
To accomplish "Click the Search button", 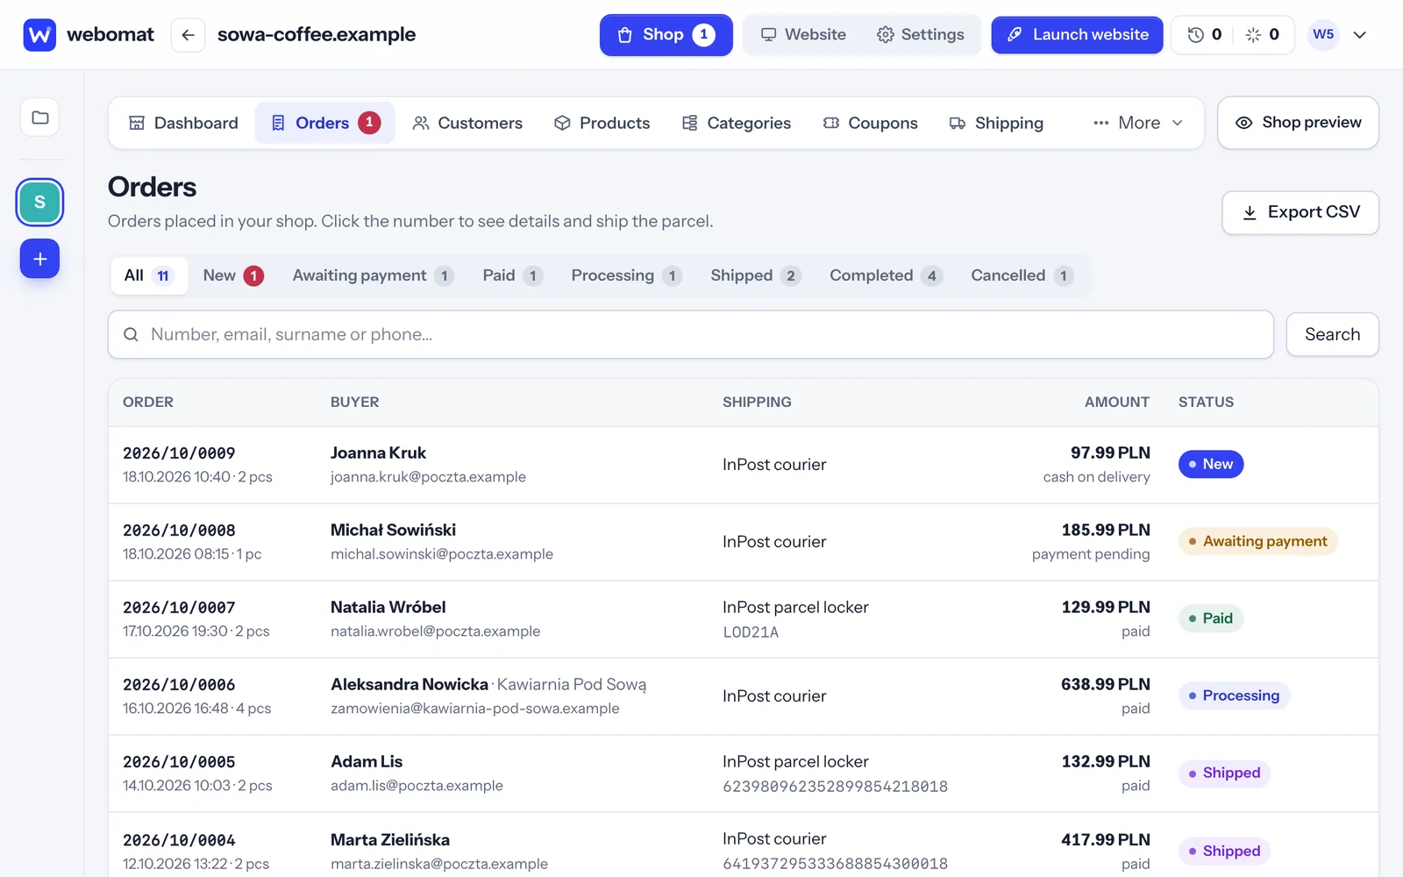I will (1332, 335).
